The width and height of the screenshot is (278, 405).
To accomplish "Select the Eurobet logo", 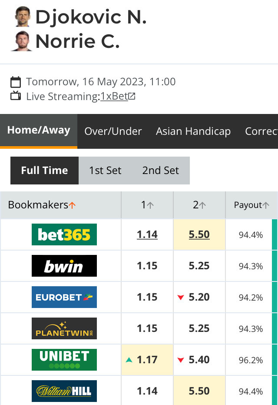I will coord(64,297).
